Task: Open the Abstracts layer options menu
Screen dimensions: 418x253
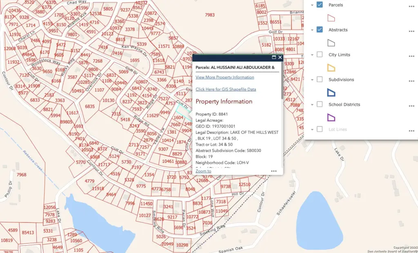Action: tap(411, 31)
